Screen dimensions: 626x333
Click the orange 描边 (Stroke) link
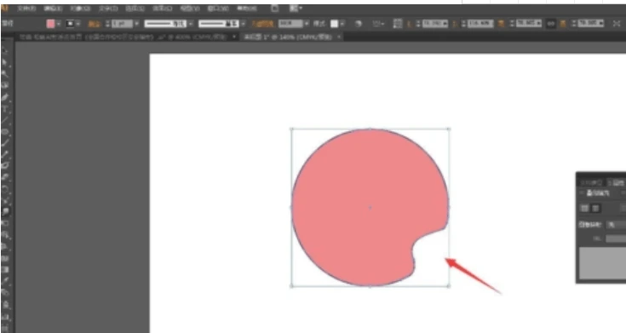pyautogui.click(x=94, y=24)
